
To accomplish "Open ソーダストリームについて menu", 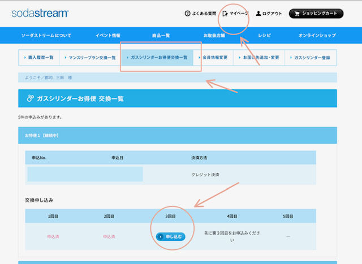I will pyautogui.click(x=46, y=35).
